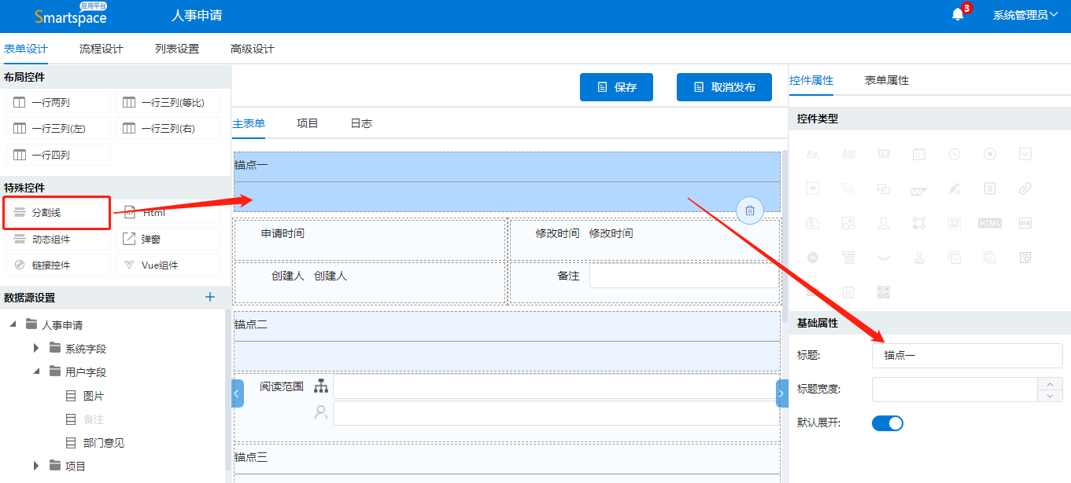
Task: Click the person icon under 阅读范围
Action: click(x=321, y=412)
